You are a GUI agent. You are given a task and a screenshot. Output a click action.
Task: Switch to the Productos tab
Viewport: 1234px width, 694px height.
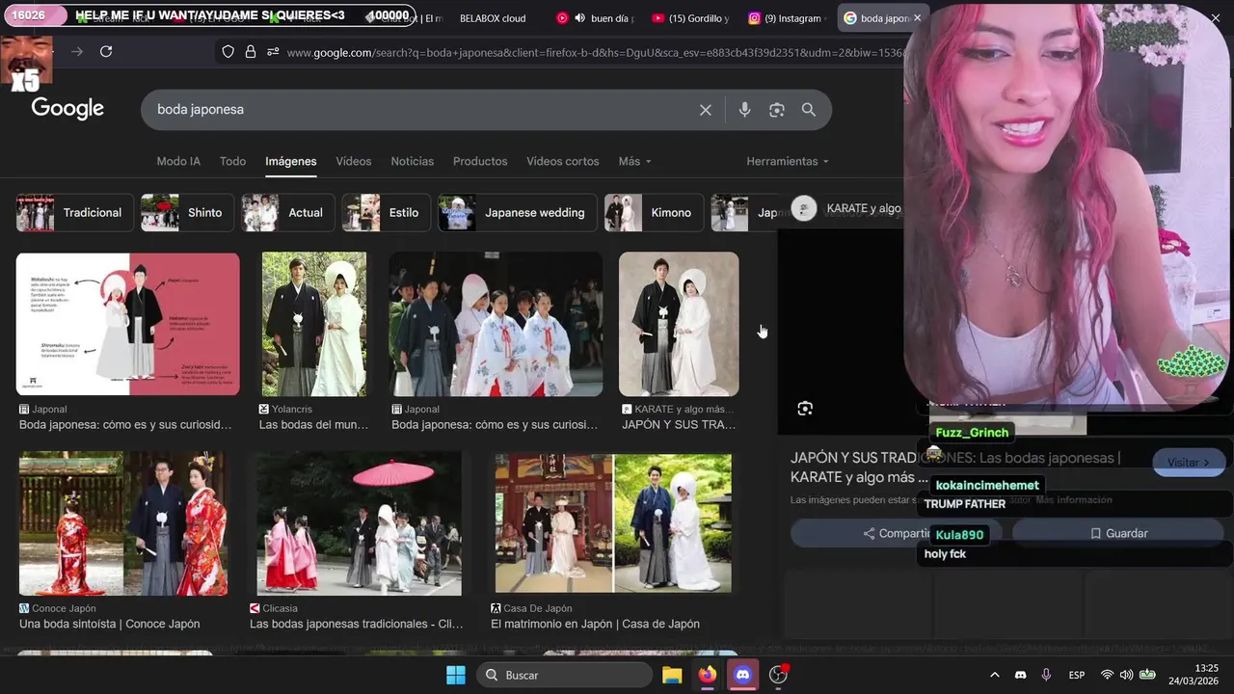tap(480, 161)
